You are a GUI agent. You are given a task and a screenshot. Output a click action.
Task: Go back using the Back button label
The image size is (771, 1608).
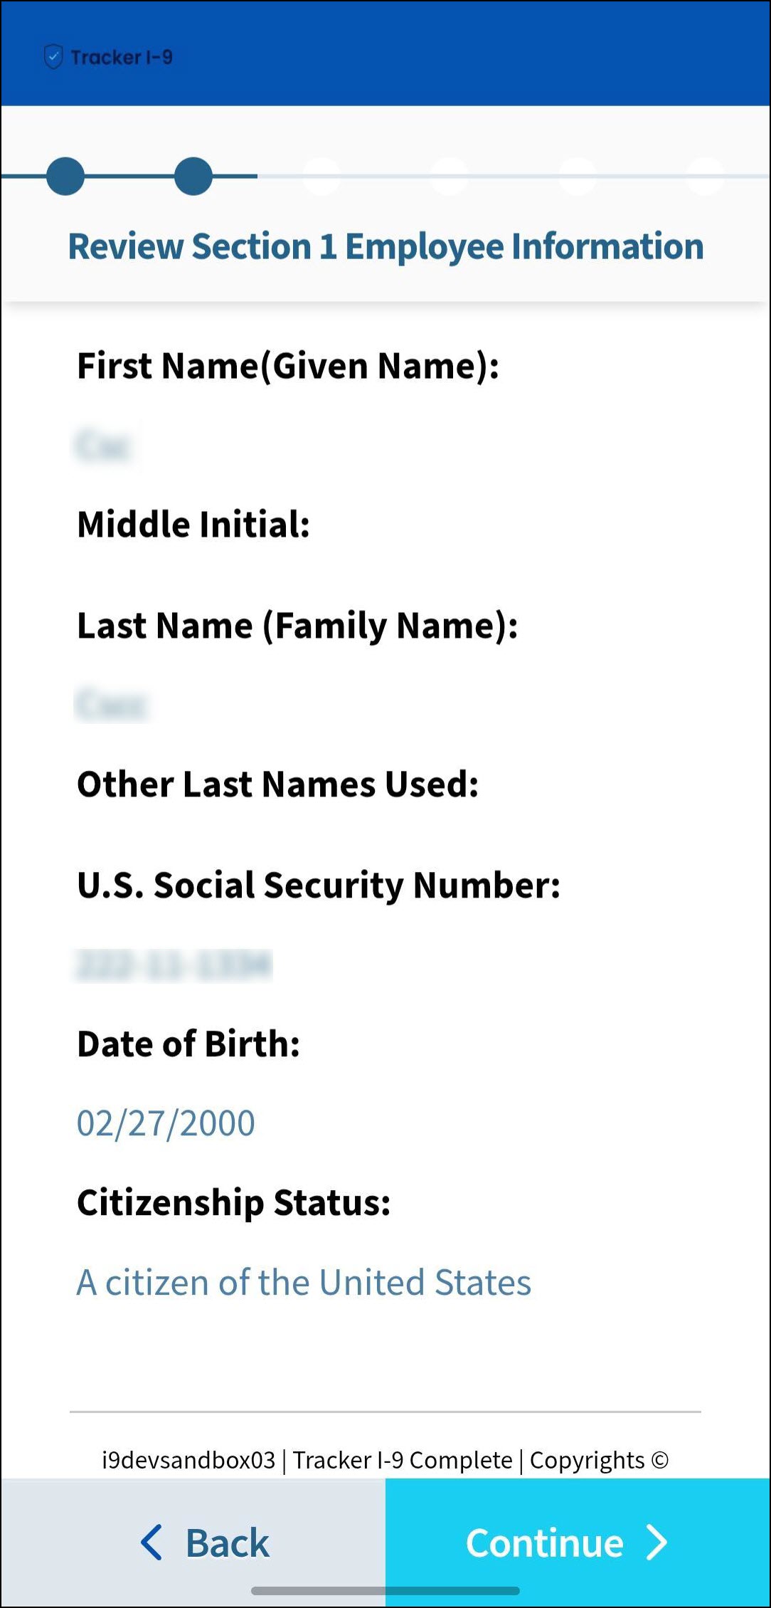(x=227, y=1543)
